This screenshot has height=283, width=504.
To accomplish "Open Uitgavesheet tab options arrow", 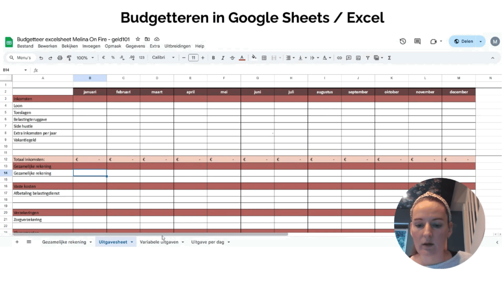I will [132, 242].
